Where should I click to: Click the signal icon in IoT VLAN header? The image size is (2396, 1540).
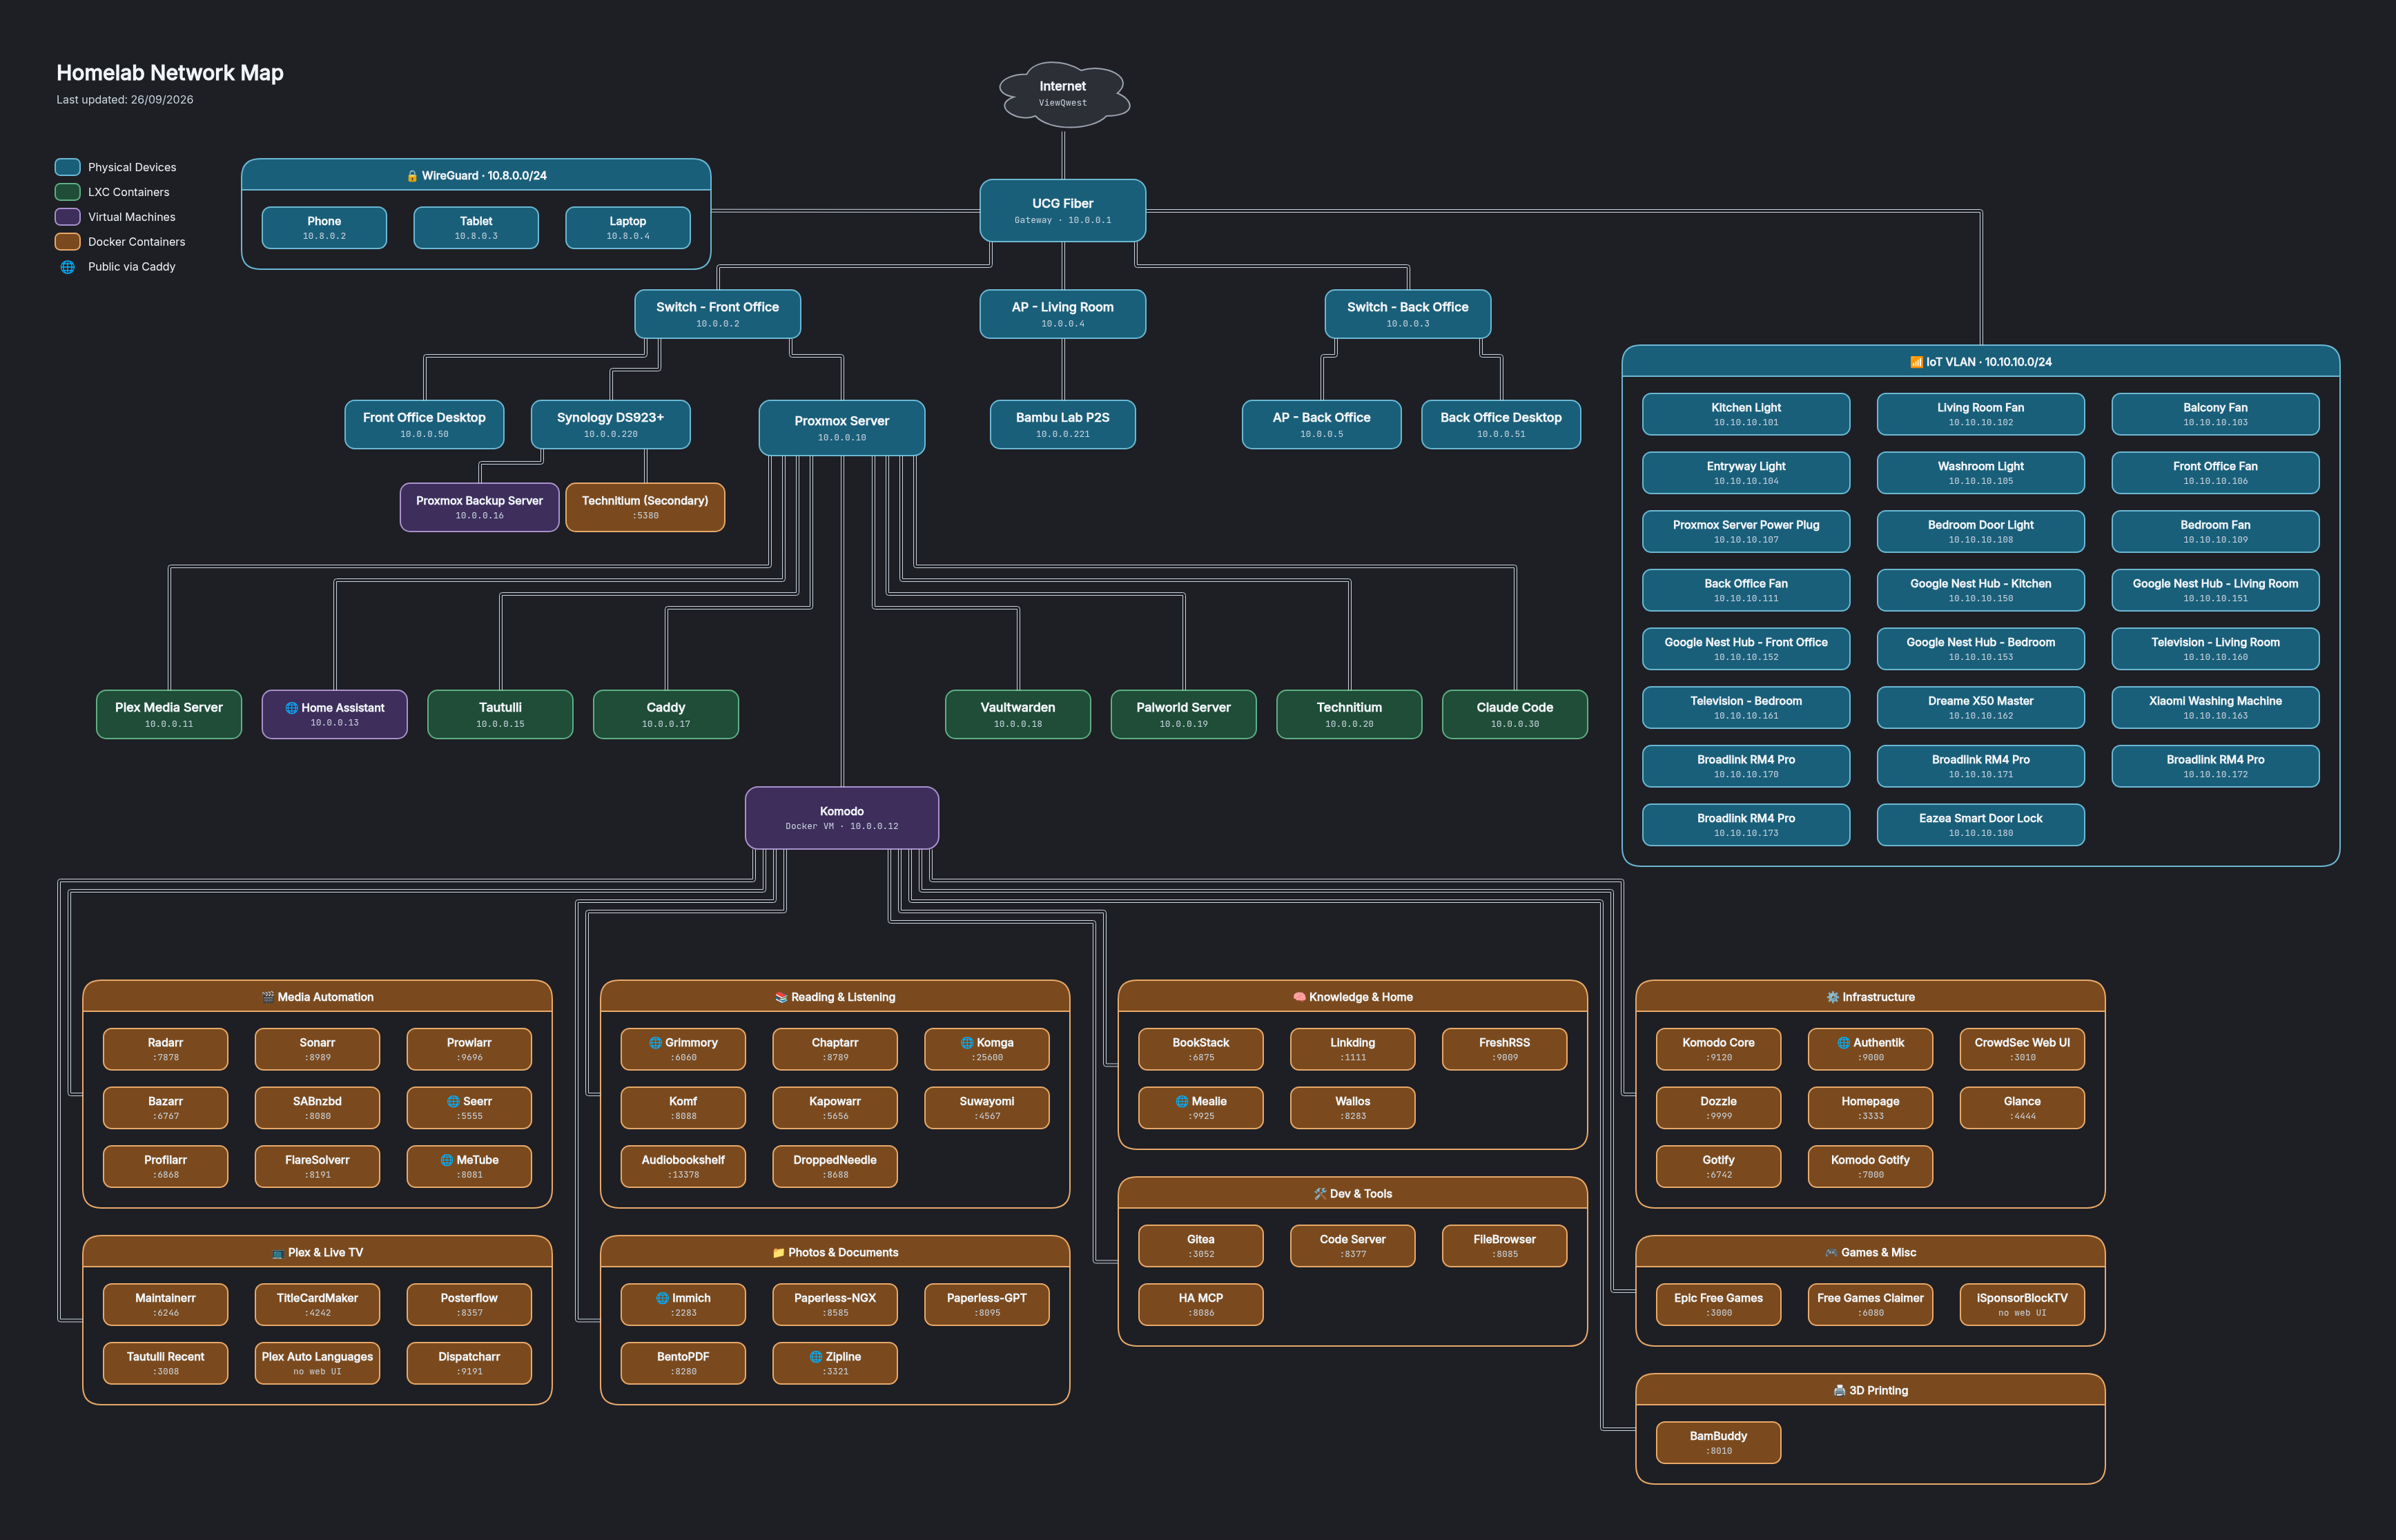pyautogui.click(x=1916, y=362)
